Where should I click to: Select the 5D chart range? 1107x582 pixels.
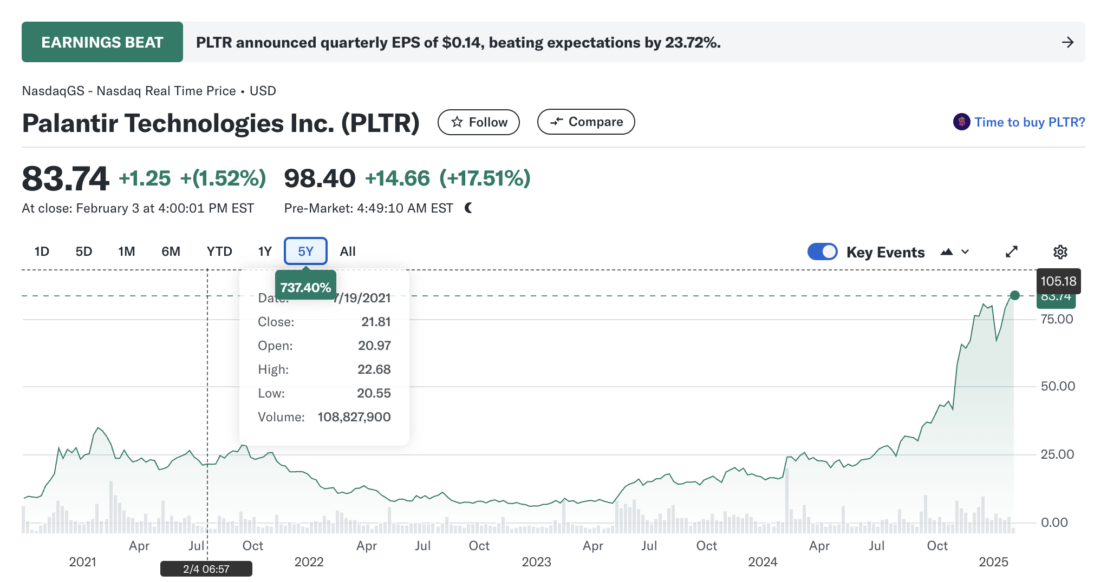(x=84, y=252)
